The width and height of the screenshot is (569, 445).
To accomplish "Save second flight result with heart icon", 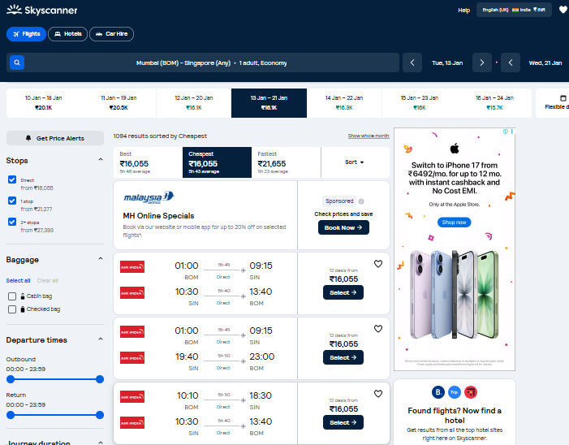I will (x=377, y=329).
